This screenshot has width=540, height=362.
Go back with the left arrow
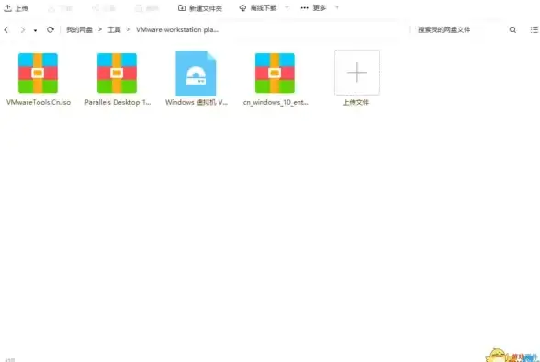[x=6, y=30]
